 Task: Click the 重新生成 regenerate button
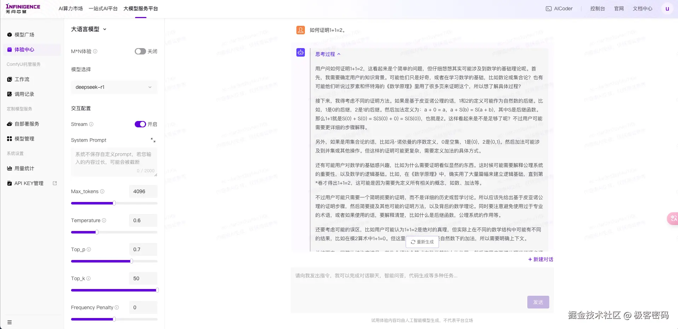point(422,242)
